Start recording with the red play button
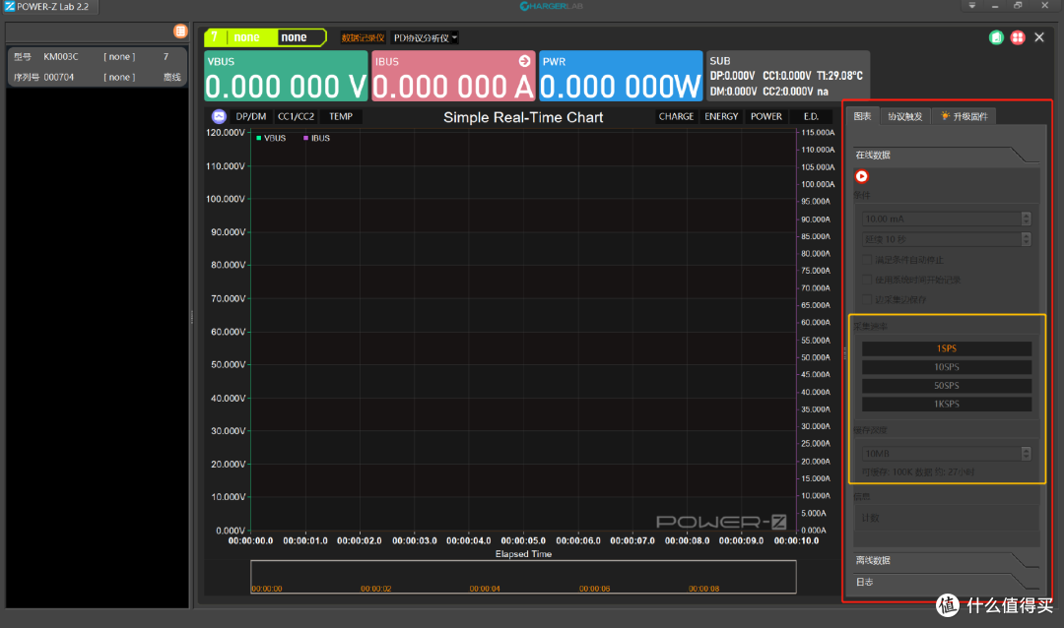This screenshot has width=1064, height=628. click(861, 176)
